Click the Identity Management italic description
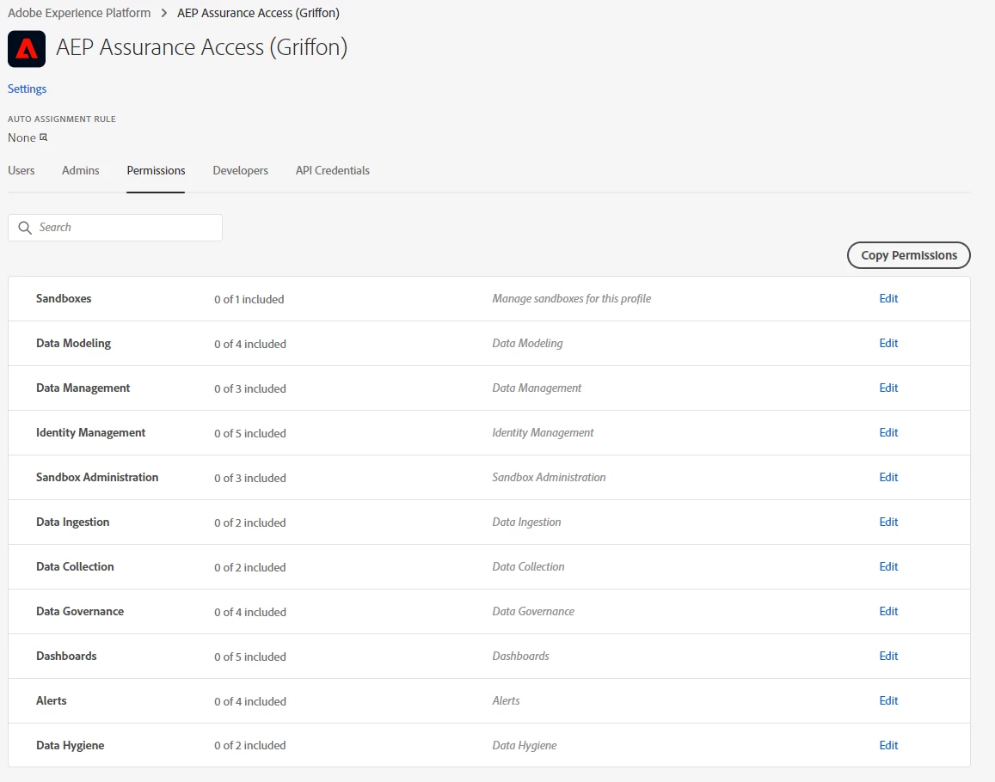This screenshot has width=995, height=782. click(x=544, y=432)
